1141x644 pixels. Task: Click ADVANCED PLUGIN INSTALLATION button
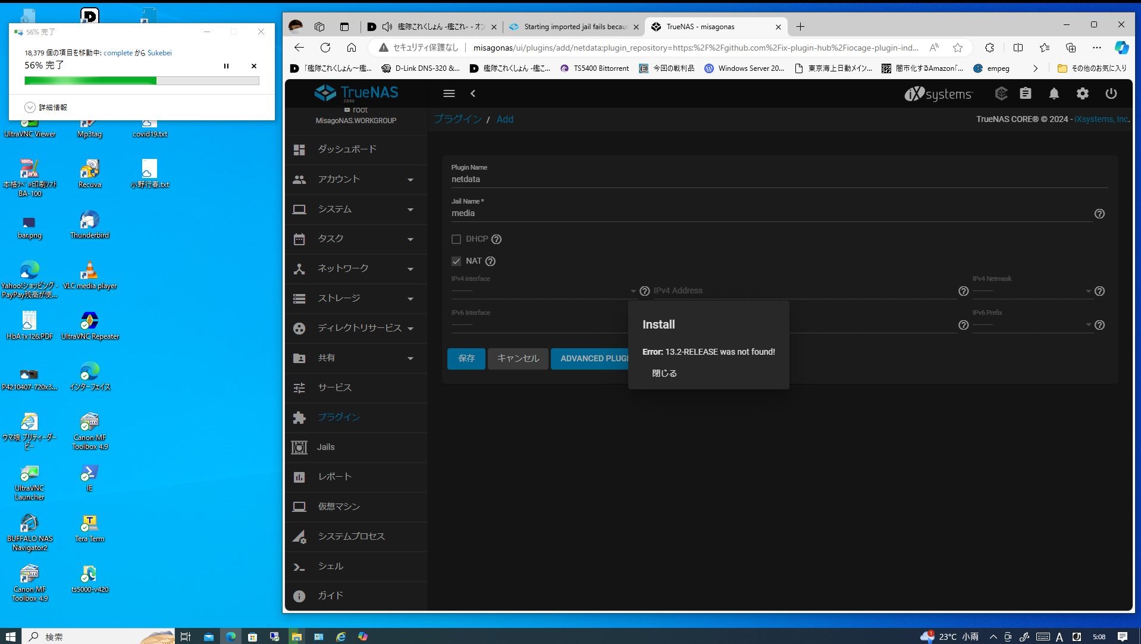590,358
